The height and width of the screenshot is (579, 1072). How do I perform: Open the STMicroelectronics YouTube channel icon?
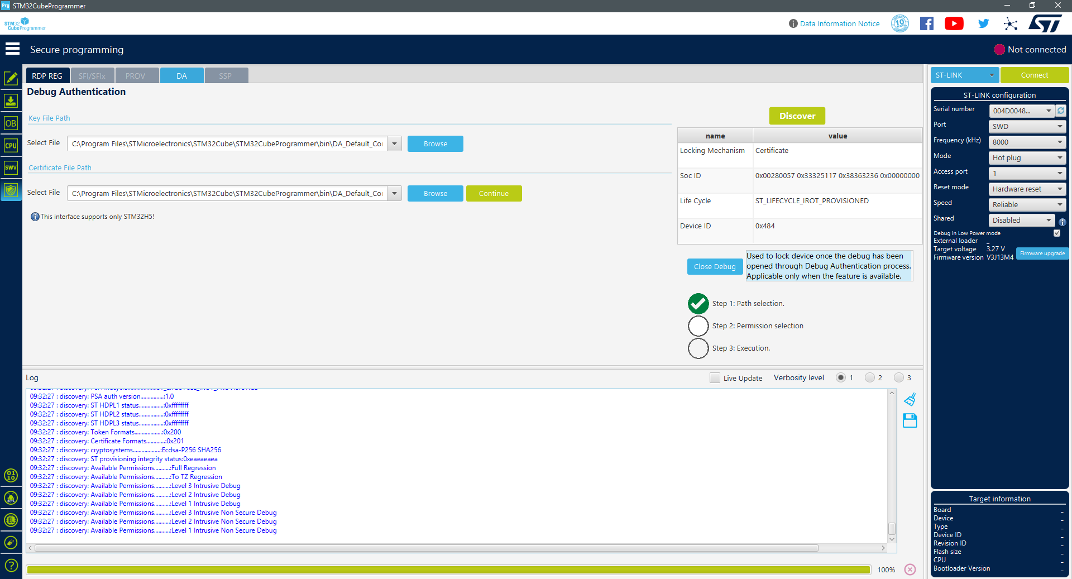pyautogui.click(x=954, y=23)
